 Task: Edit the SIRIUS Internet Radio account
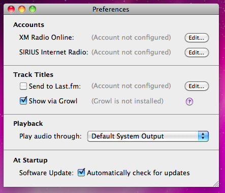pos(197,52)
